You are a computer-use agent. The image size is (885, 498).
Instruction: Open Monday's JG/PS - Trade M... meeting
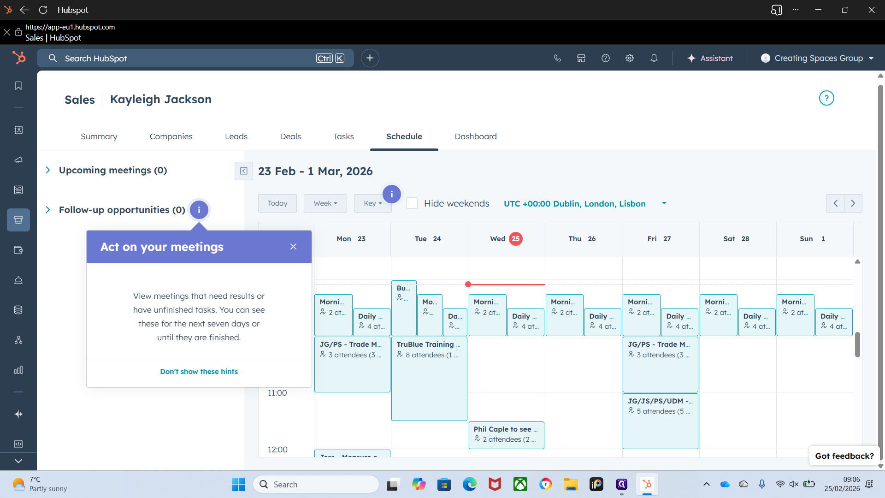(x=352, y=364)
